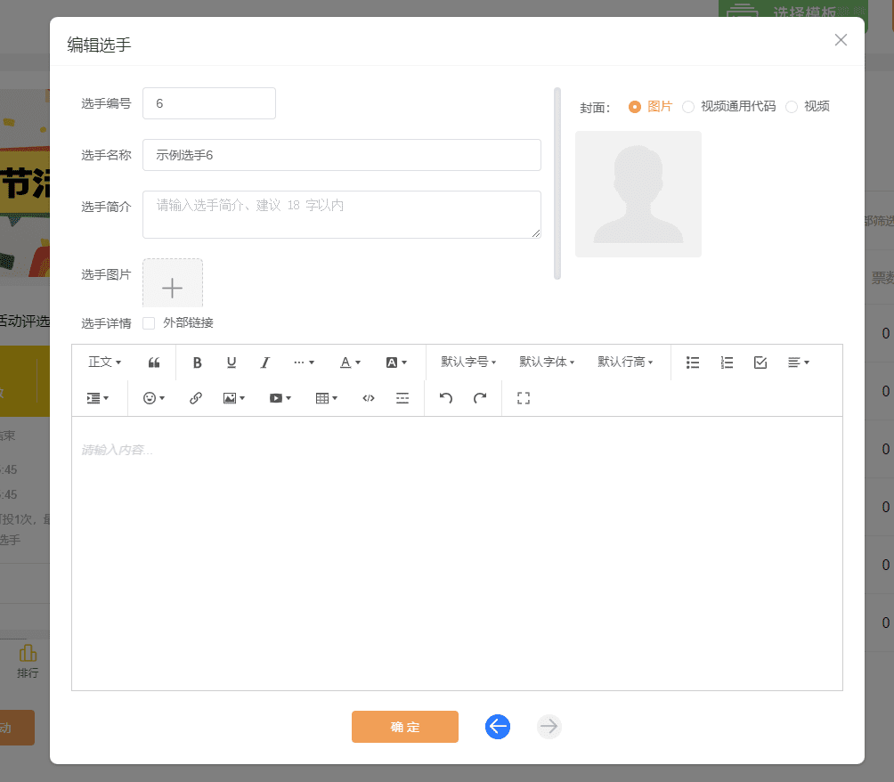
Task: Toggle italic formatting
Action: coord(264,362)
